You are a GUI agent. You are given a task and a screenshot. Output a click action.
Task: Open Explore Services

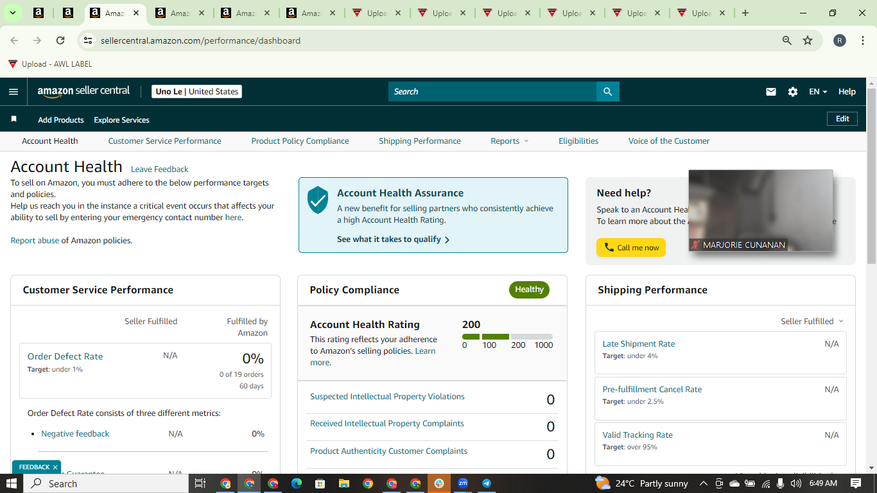click(x=121, y=120)
